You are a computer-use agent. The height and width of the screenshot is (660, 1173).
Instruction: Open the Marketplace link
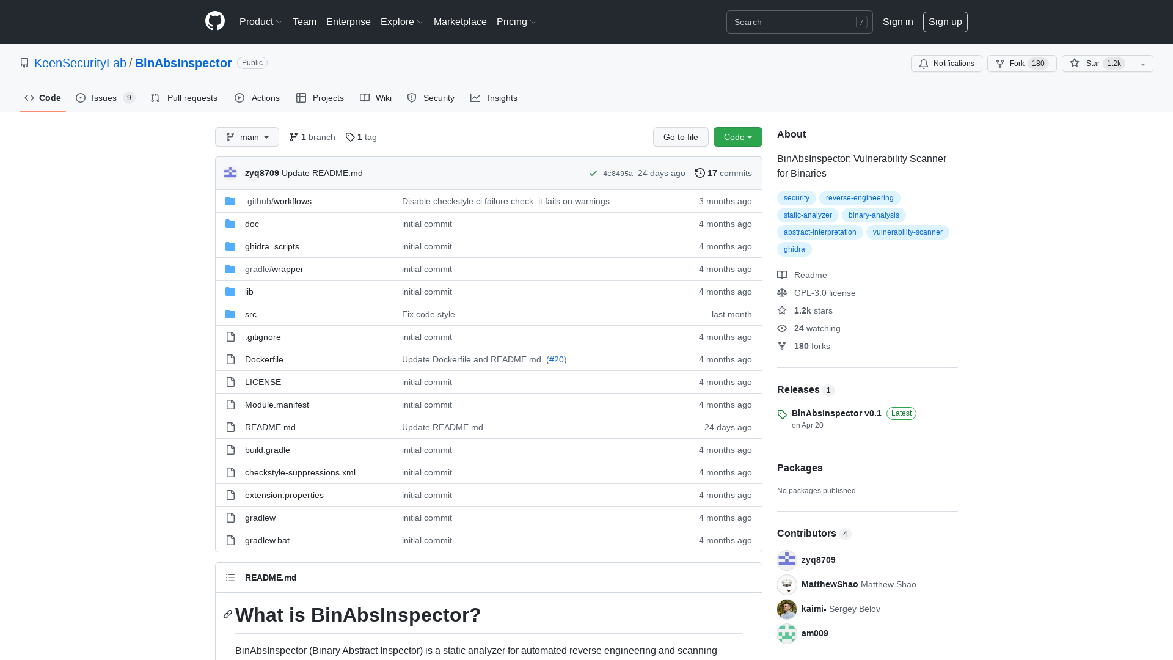[x=460, y=21]
